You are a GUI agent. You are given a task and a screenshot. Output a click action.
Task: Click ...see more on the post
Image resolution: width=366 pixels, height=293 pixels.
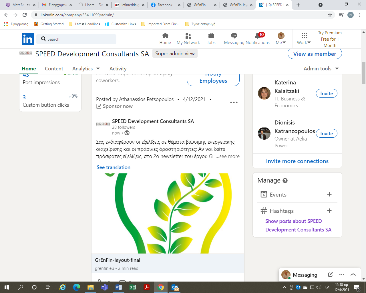pos(228,156)
